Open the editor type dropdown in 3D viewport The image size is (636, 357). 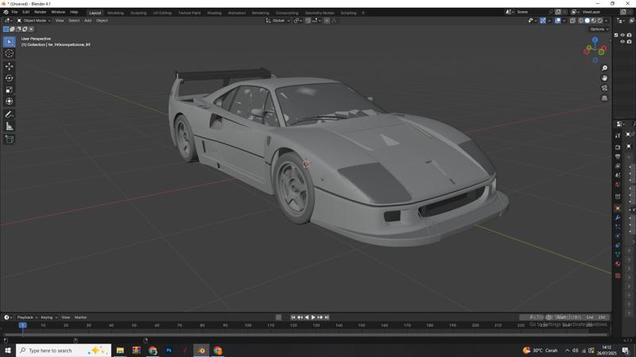[x=8, y=21]
